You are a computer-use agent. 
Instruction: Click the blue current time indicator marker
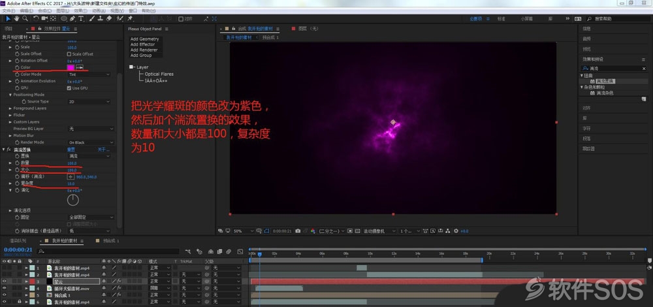[x=259, y=253]
